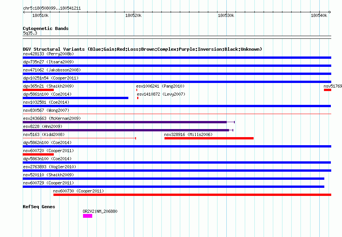Select the tiny red mark under esv1006241
This screenshot has height=237, width=342.
pos(137,90)
